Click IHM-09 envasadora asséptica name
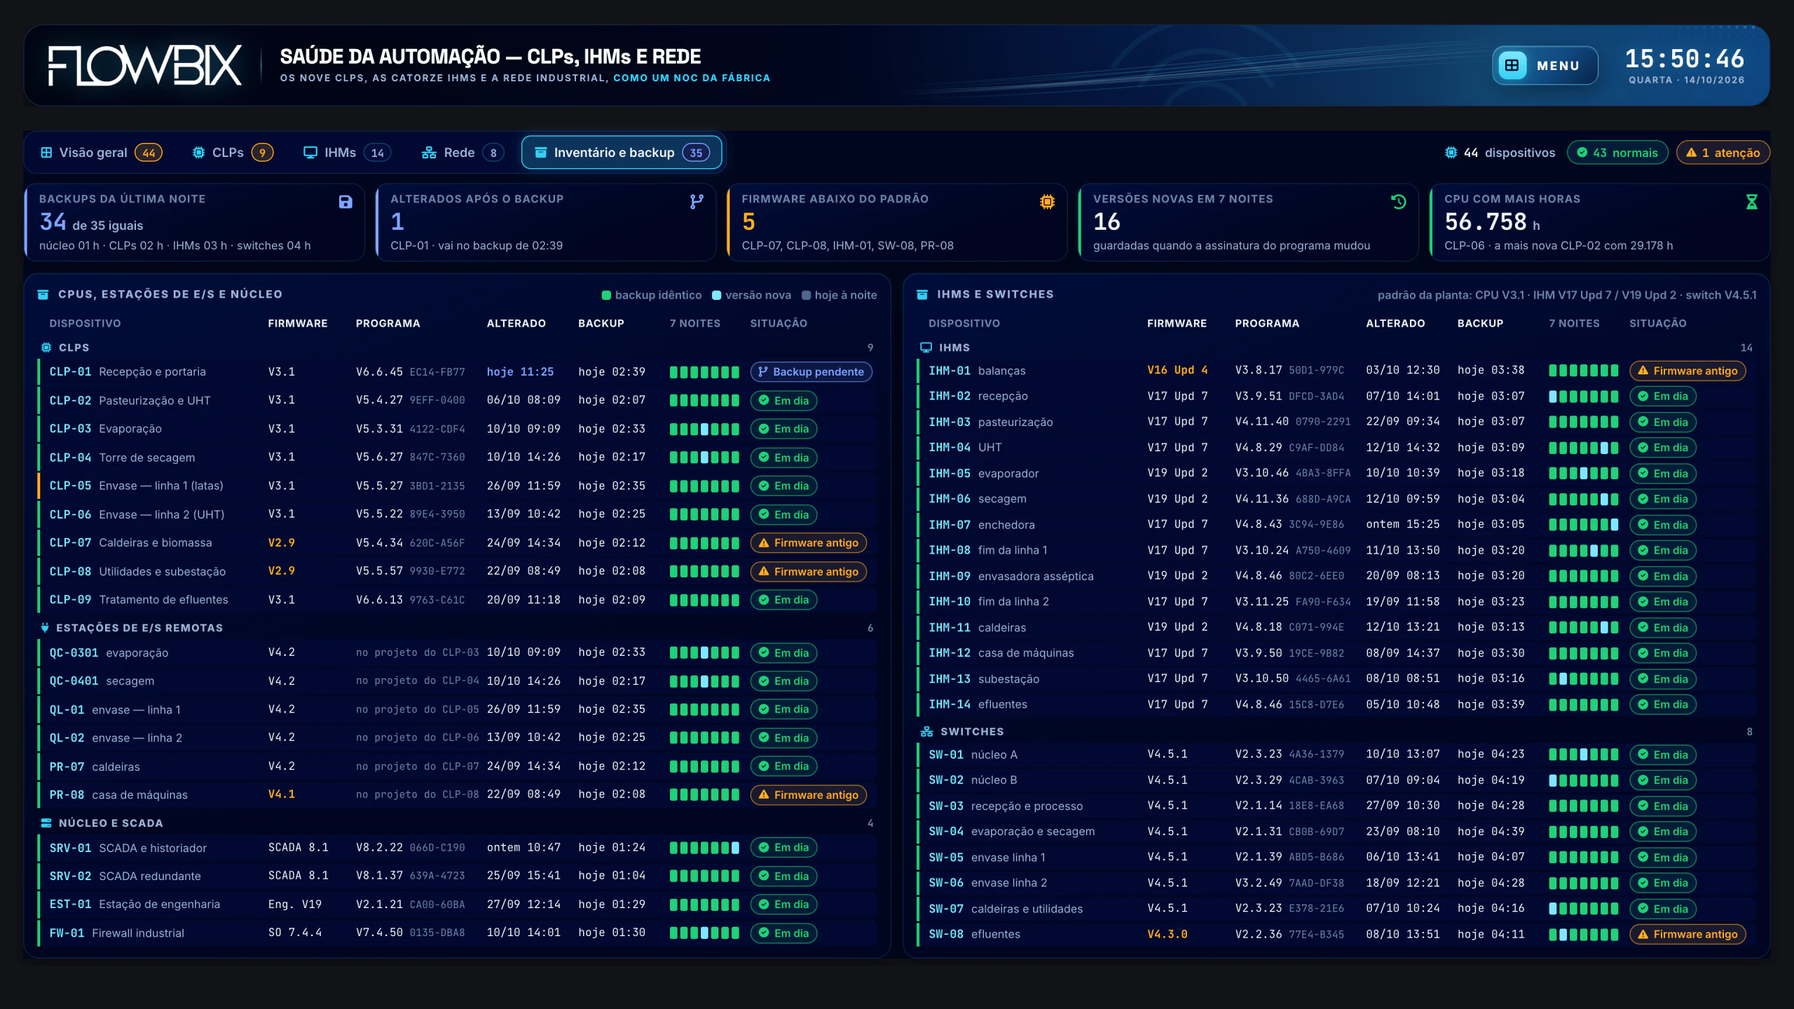 click(x=1011, y=576)
